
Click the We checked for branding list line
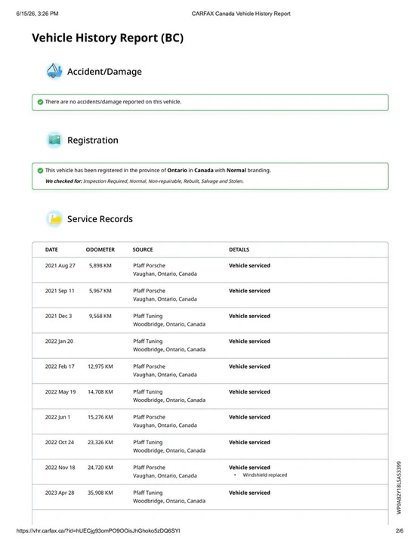pyautogui.click(x=144, y=181)
